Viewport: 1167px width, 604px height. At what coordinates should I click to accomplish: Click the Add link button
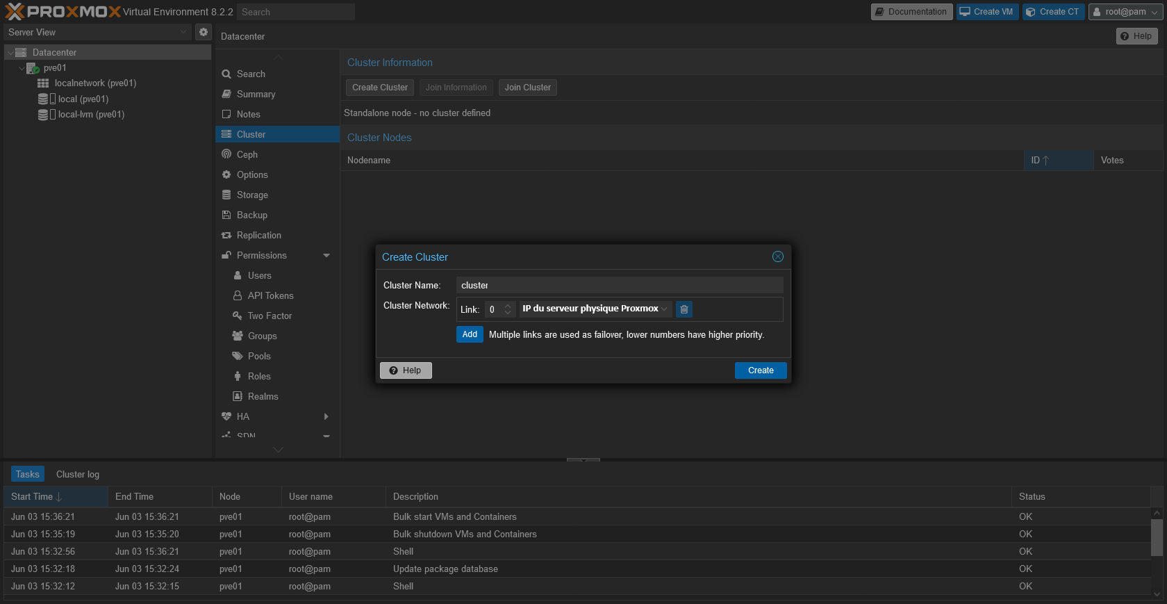470,334
